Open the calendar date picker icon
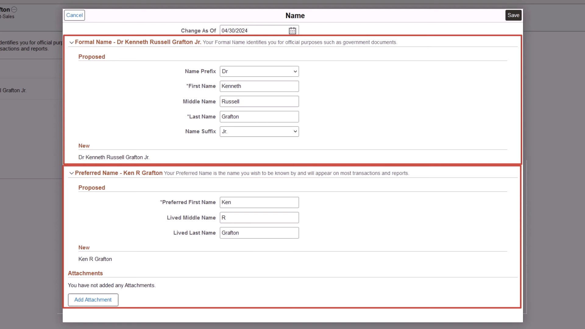This screenshot has height=329, width=585. 292,30
